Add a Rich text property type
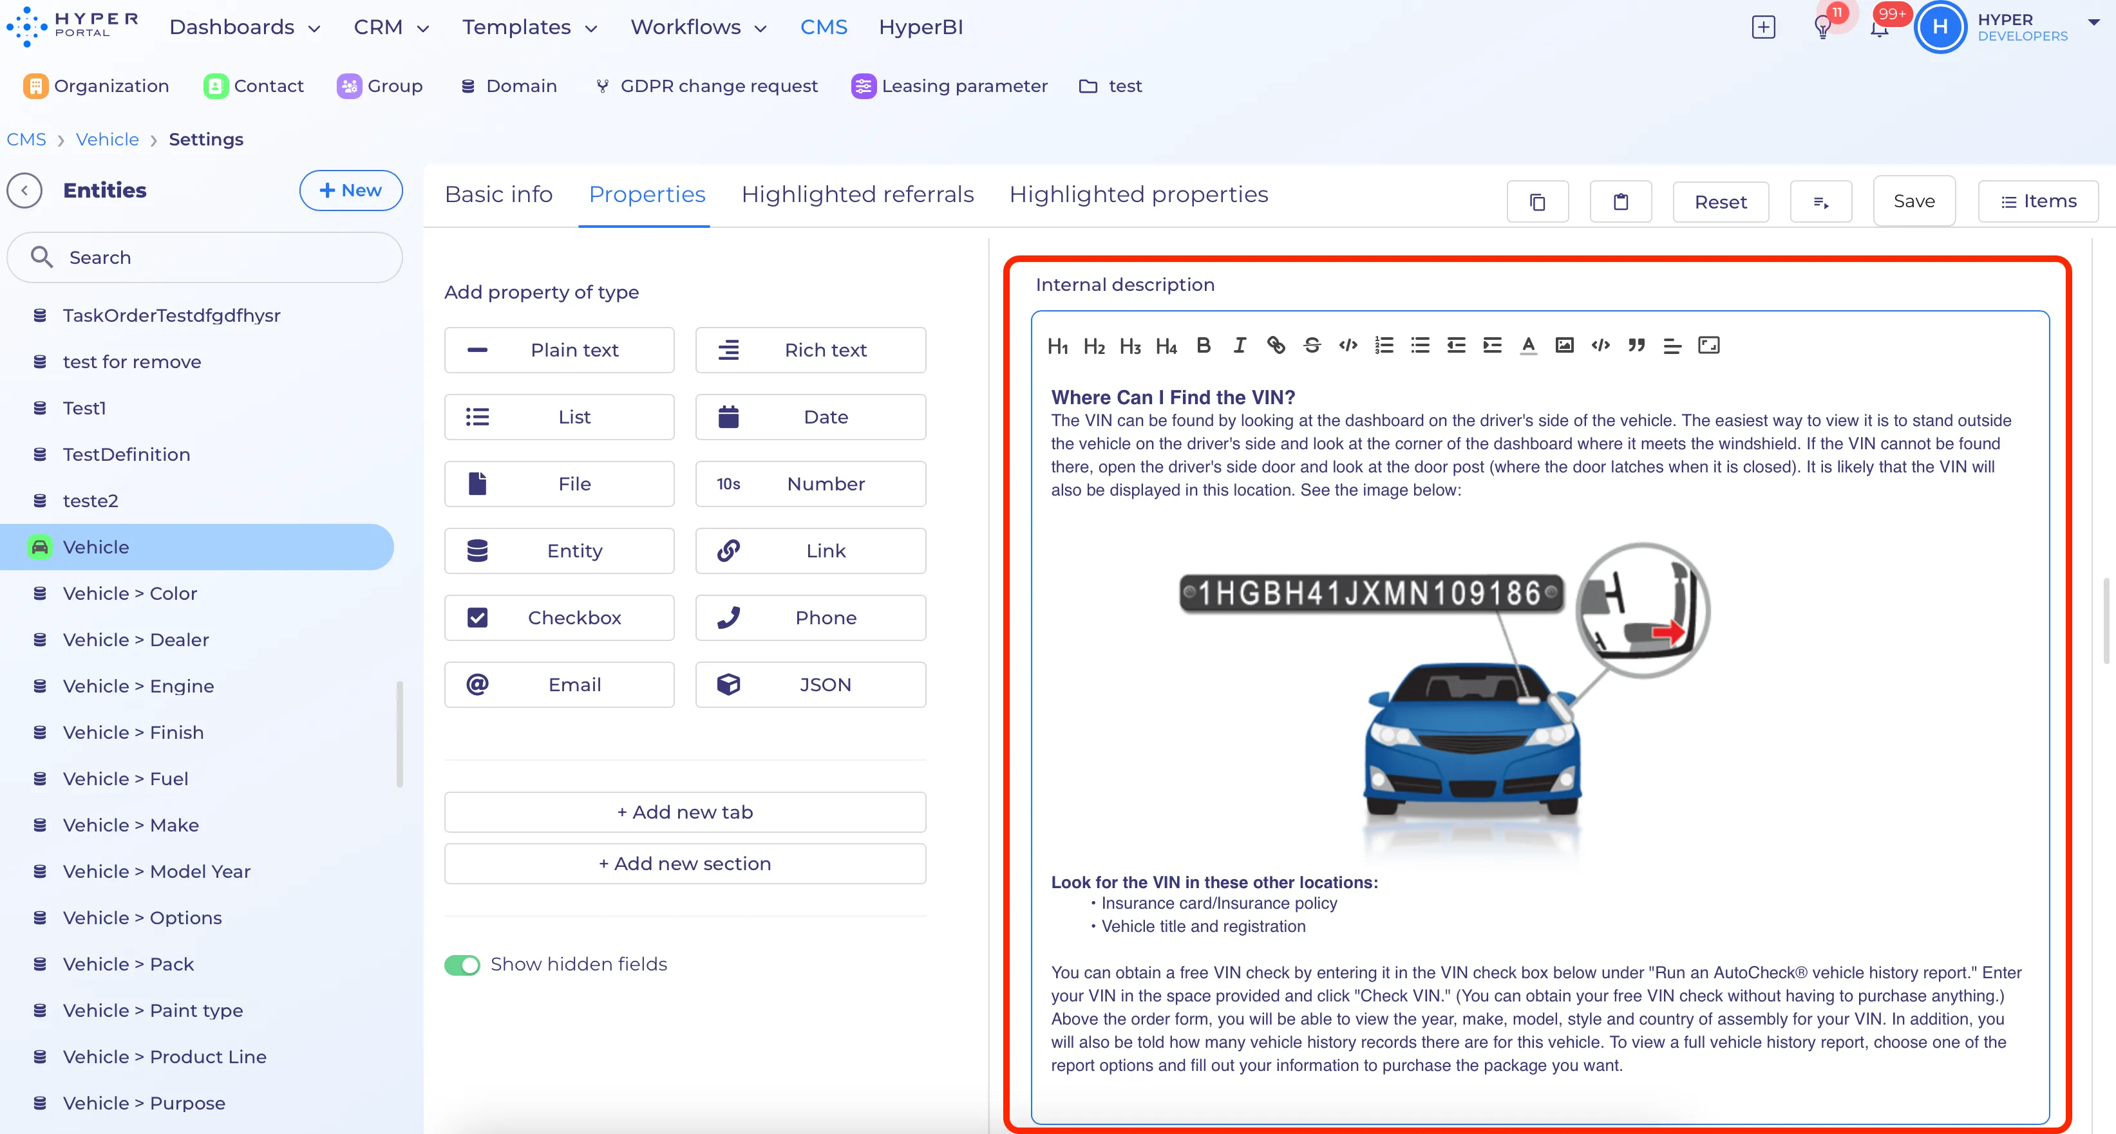 [x=811, y=350]
